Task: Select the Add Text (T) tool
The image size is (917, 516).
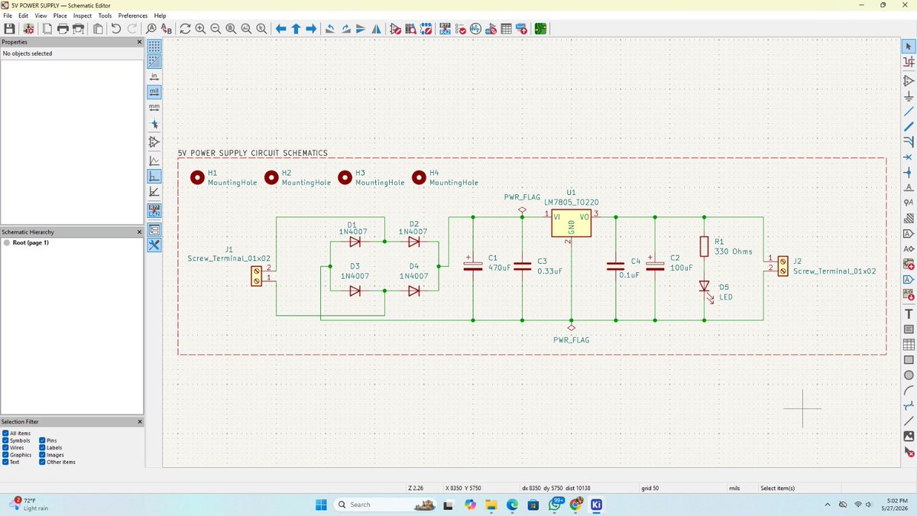Action: [909, 313]
